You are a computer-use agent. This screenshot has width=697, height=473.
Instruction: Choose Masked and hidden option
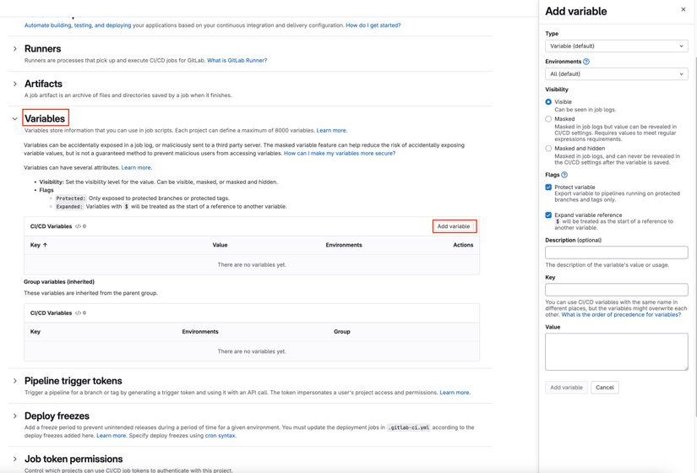click(x=548, y=149)
